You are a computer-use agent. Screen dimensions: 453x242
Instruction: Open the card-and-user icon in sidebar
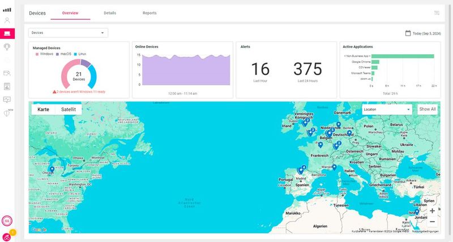tap(7, 73)
